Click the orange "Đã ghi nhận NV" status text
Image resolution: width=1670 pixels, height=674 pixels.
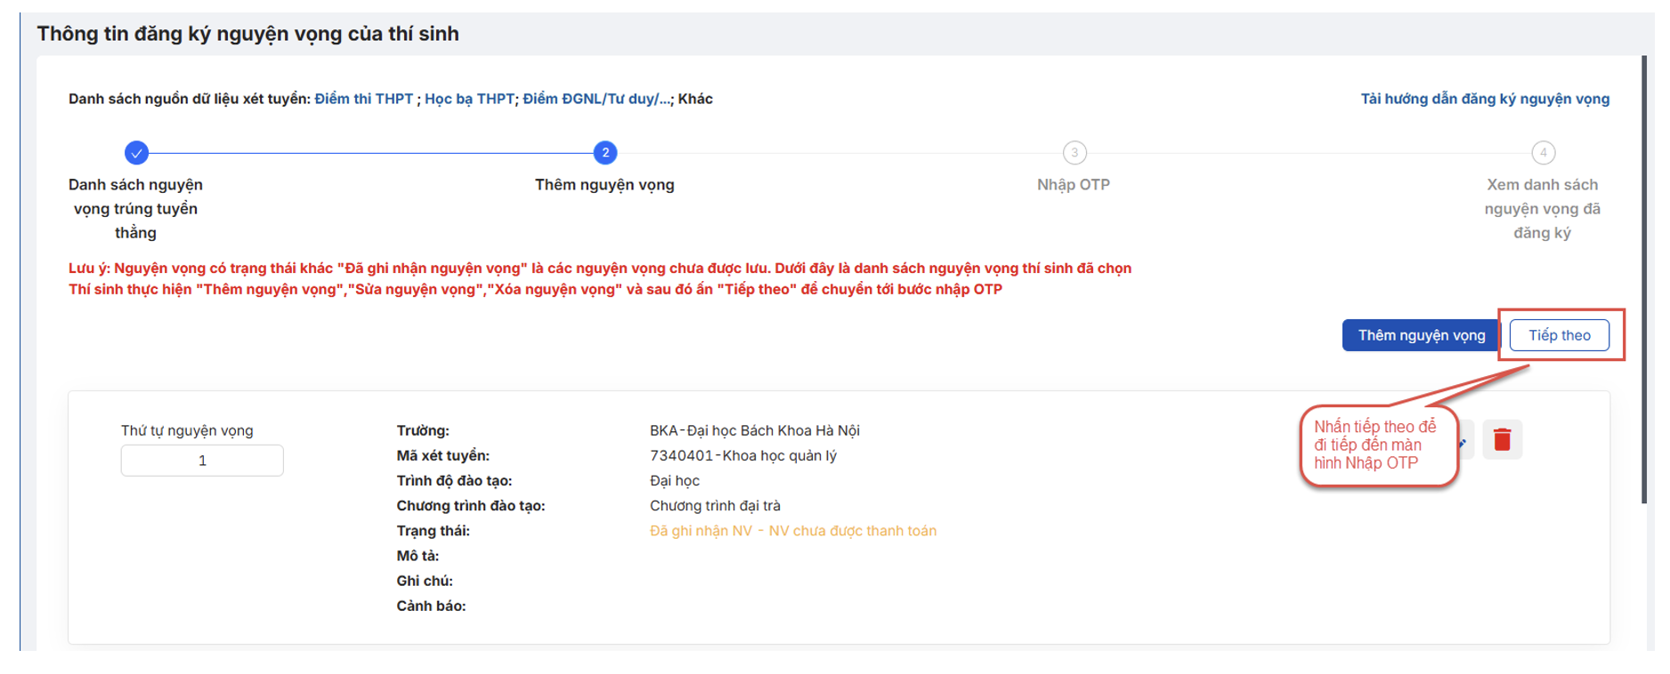click(792, 531)
